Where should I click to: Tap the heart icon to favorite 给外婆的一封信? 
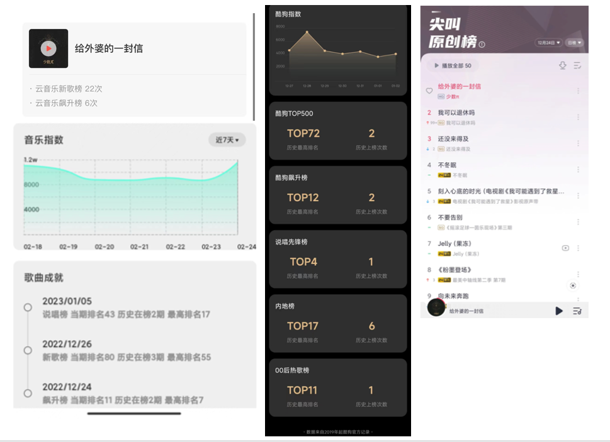click(x=430, y=91)
